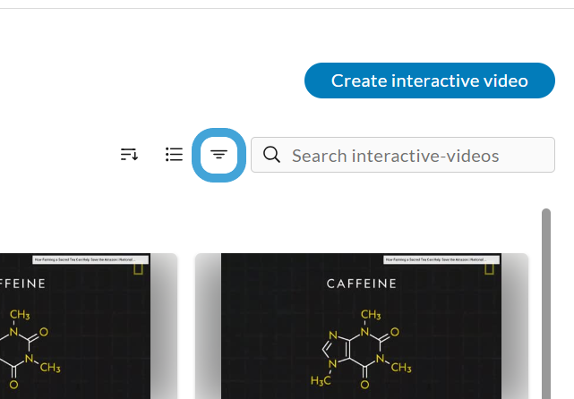
Task: Open the sort order icon
Action: (x=129, y=155)
